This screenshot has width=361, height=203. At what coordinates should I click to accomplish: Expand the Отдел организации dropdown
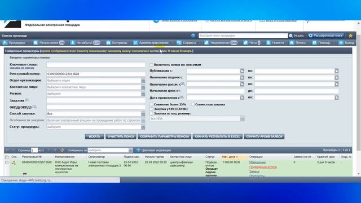(143, 81)
